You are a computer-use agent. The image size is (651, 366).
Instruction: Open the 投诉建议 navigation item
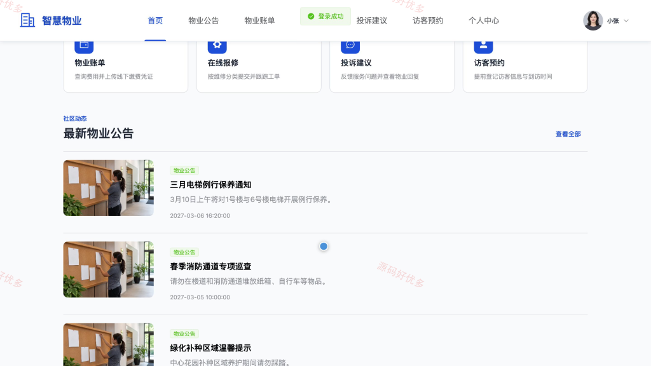[x=371, y=20]
